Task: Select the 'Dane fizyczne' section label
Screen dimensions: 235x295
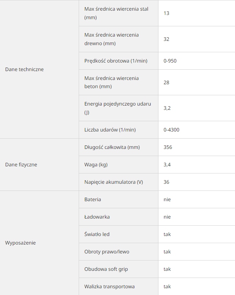Action: [x=21, y=165]
